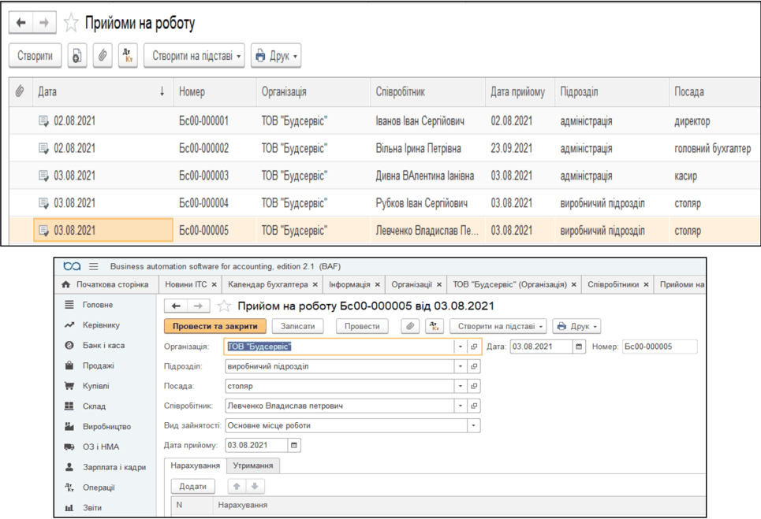This screenshot has height=519, width=761.
Task: Click the Дата прийому input field
Action: pos(257,445)
